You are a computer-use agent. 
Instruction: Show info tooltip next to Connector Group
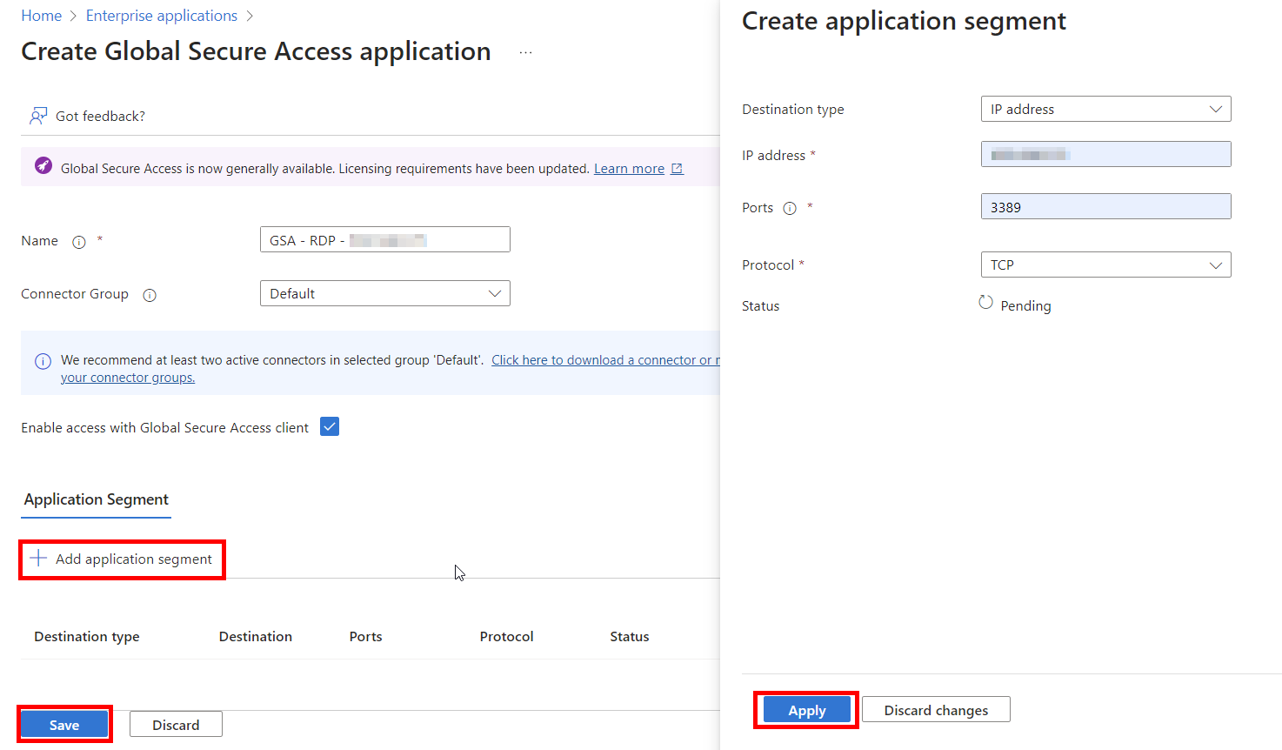coord(150,295)
